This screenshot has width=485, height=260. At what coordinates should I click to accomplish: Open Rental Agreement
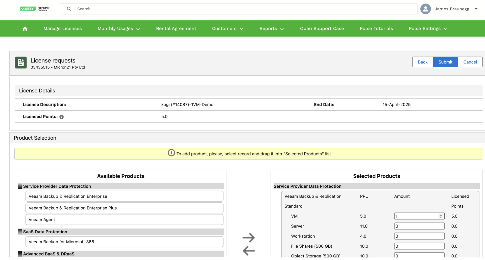pos(176,29)
